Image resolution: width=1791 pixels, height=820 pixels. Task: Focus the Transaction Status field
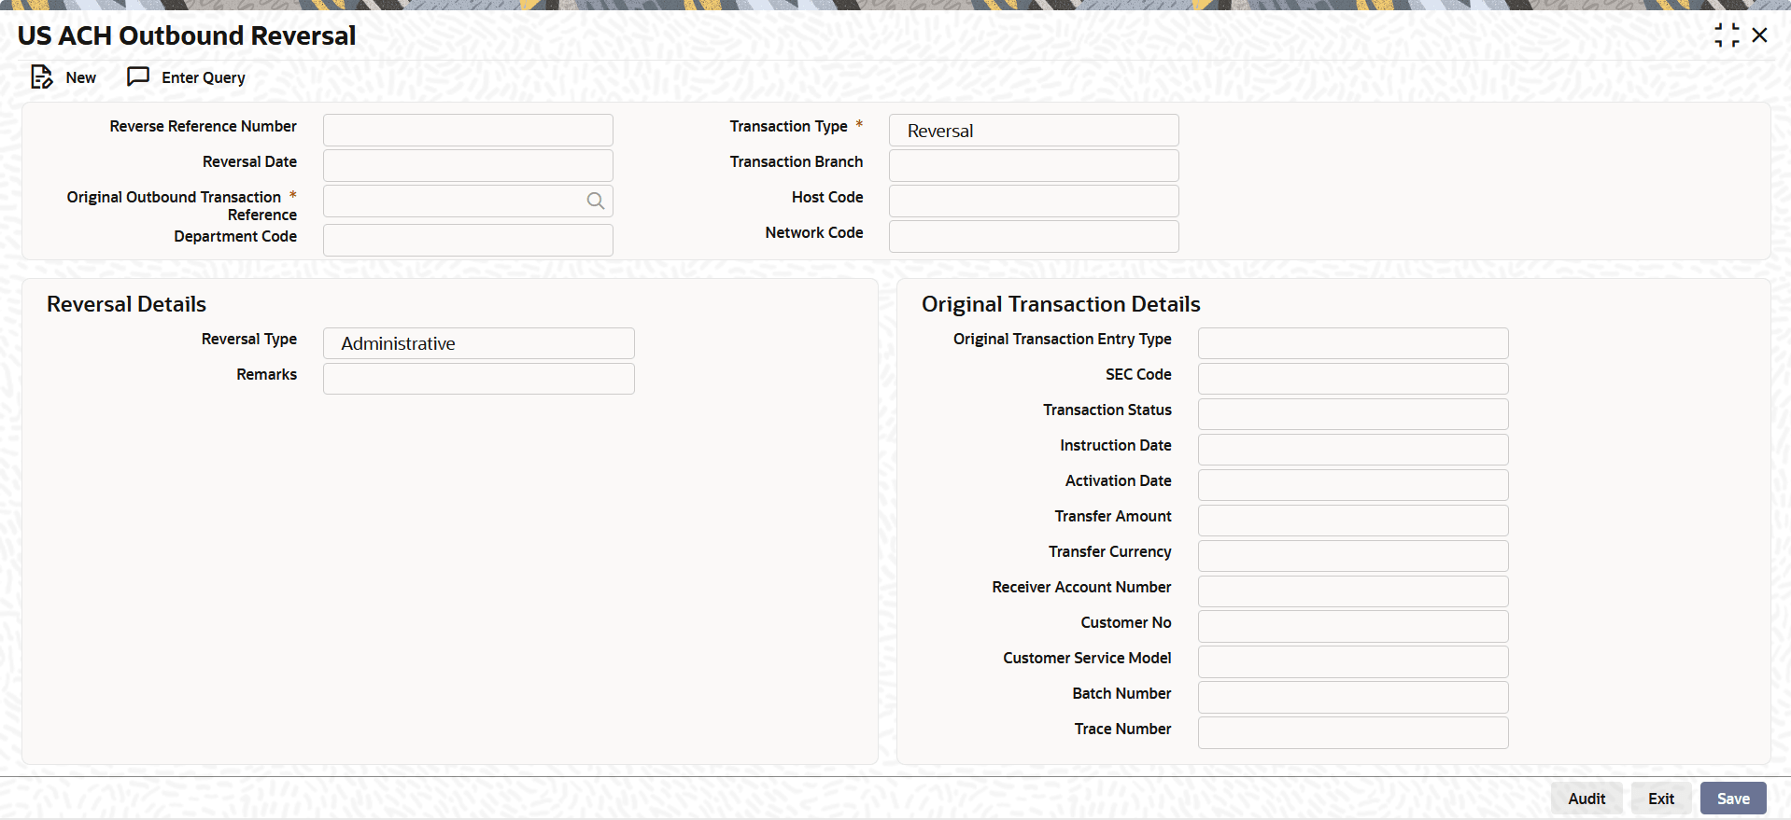(1353, 414)
